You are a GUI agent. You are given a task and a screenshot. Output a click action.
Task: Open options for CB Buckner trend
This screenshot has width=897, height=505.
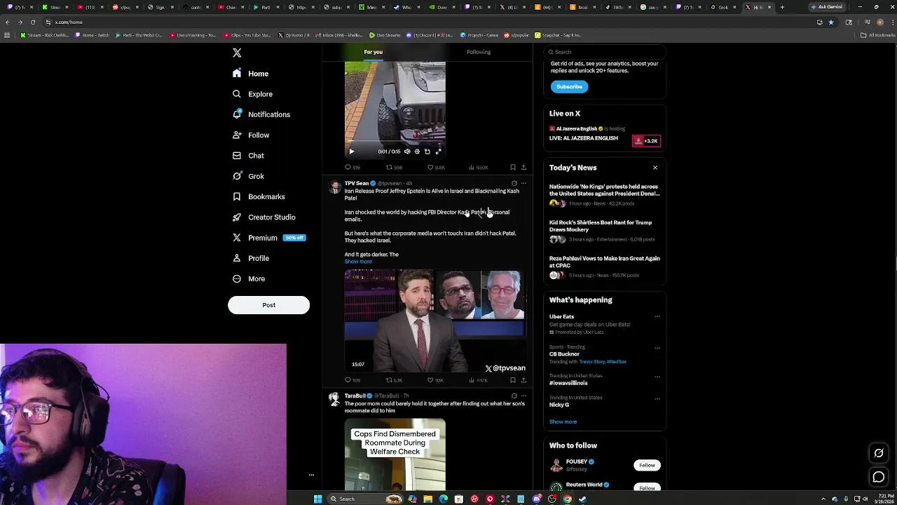pyautogui.click(x=657, y=348)
